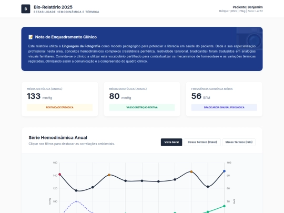Click the Estabilidade Hemodinâmica e Térmica subtitle
The image size is (284, 213).
[66, 12]
